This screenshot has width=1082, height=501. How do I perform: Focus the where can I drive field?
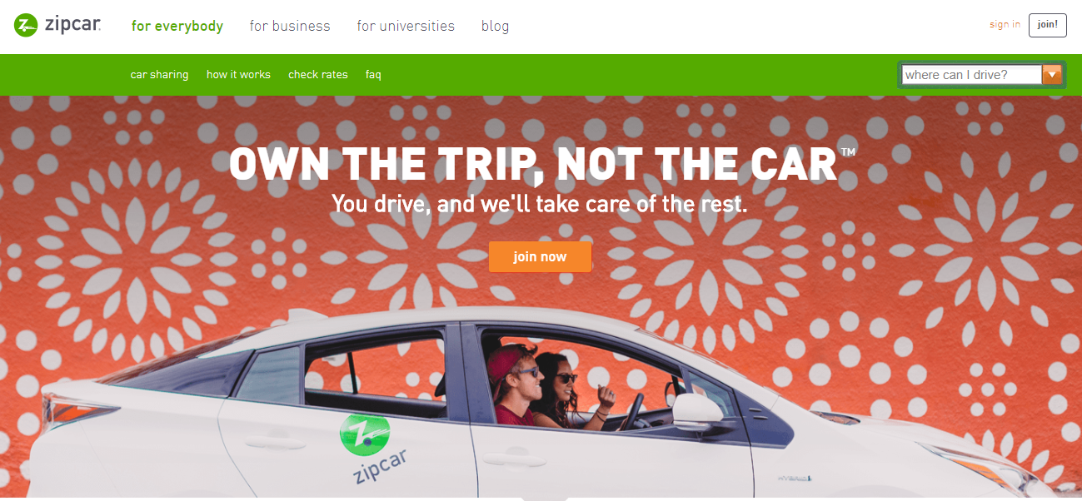pyautogui.click(x=971, y=75)
